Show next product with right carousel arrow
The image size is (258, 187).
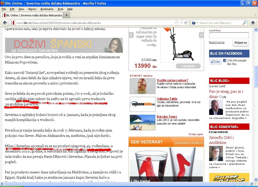pyautogui.click(x=201, y=35)
